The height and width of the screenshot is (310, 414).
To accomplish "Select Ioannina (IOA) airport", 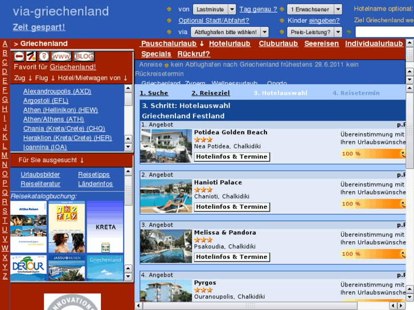I will [x=45, y=147].
